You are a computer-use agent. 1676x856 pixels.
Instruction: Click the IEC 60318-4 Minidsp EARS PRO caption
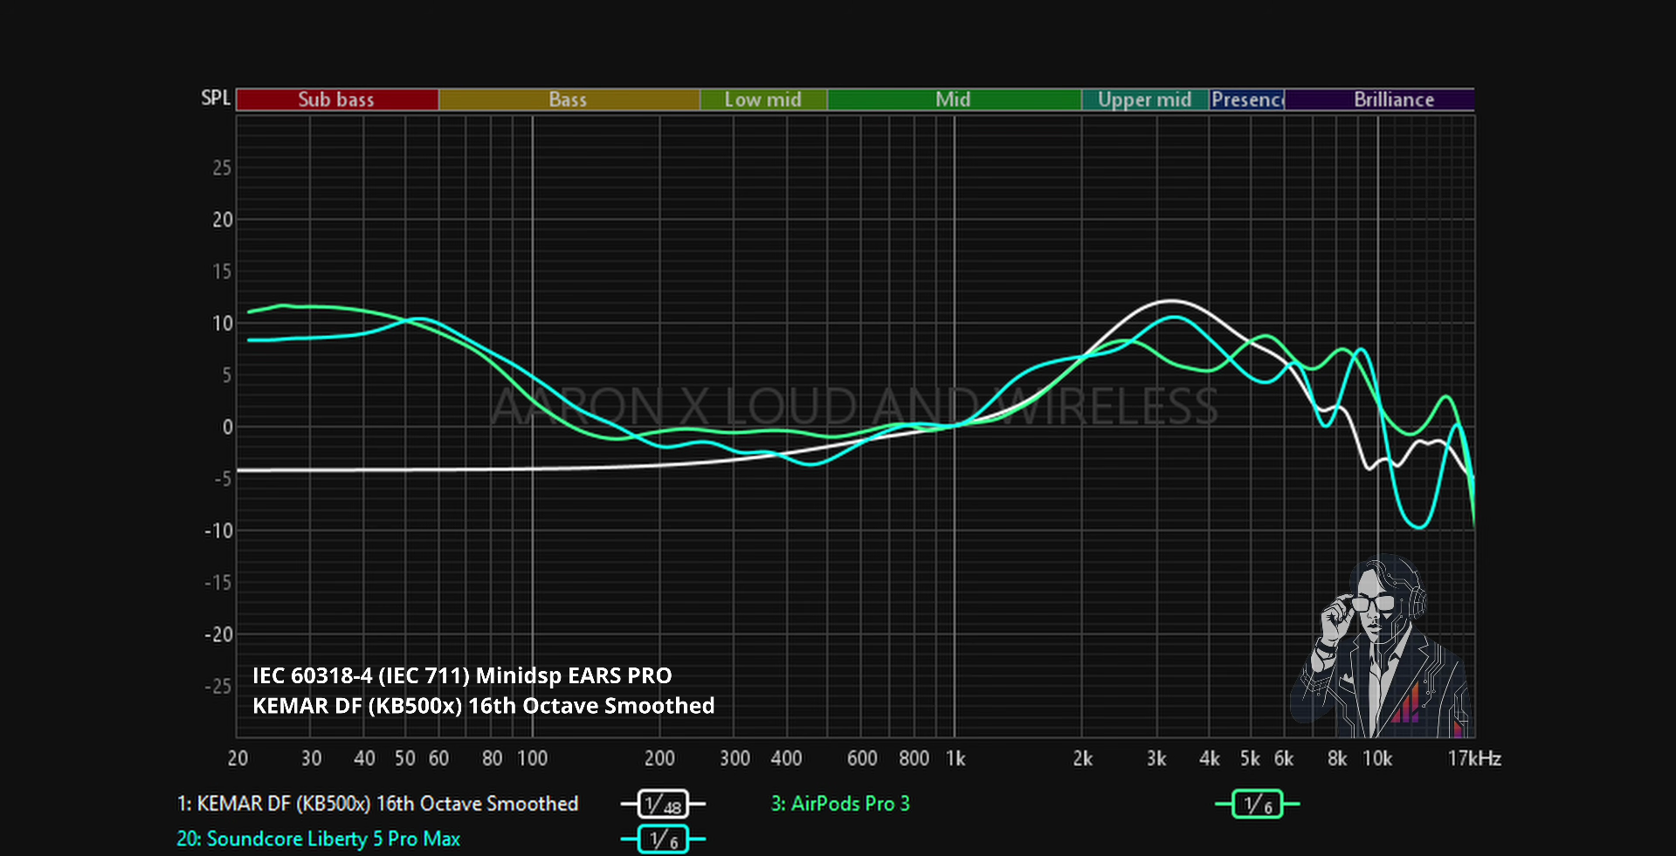coord(462,675)
